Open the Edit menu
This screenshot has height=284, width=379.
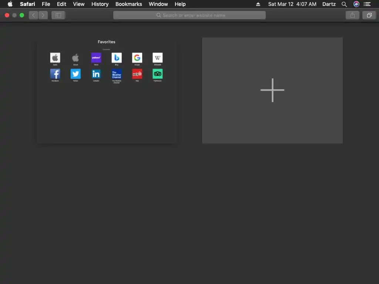(x=61, y=4)
